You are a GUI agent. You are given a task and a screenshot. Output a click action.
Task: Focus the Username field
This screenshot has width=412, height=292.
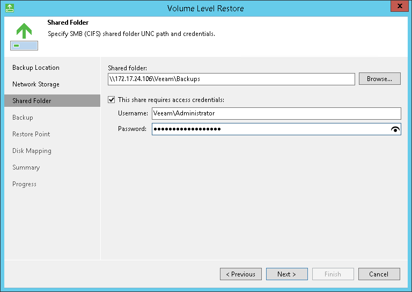[x=276, y=113]
